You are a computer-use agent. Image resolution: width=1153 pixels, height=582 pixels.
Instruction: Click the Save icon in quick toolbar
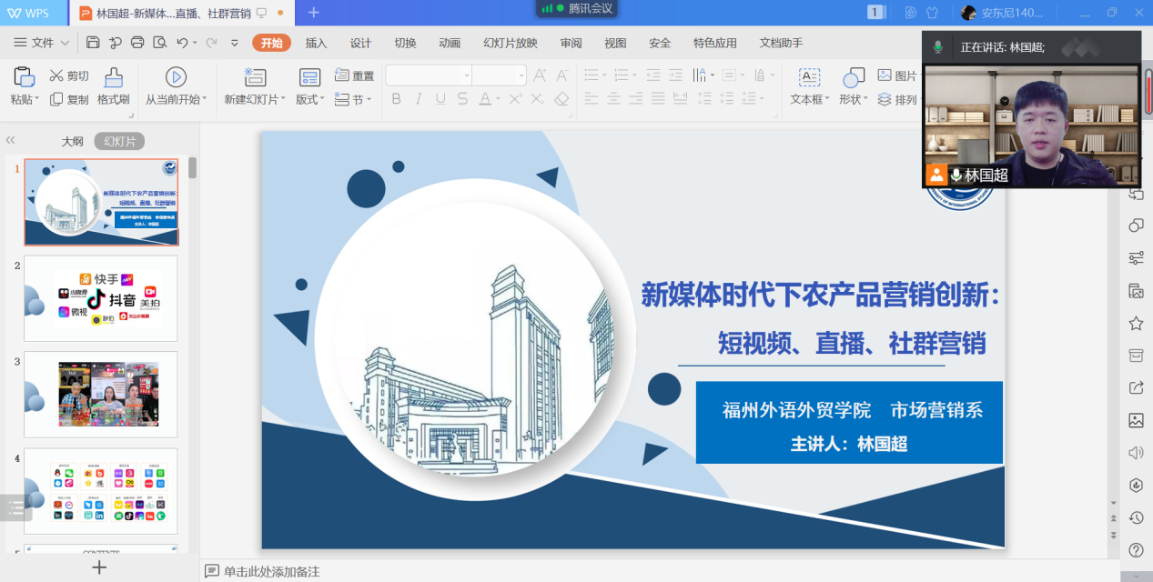click(93, 43)
